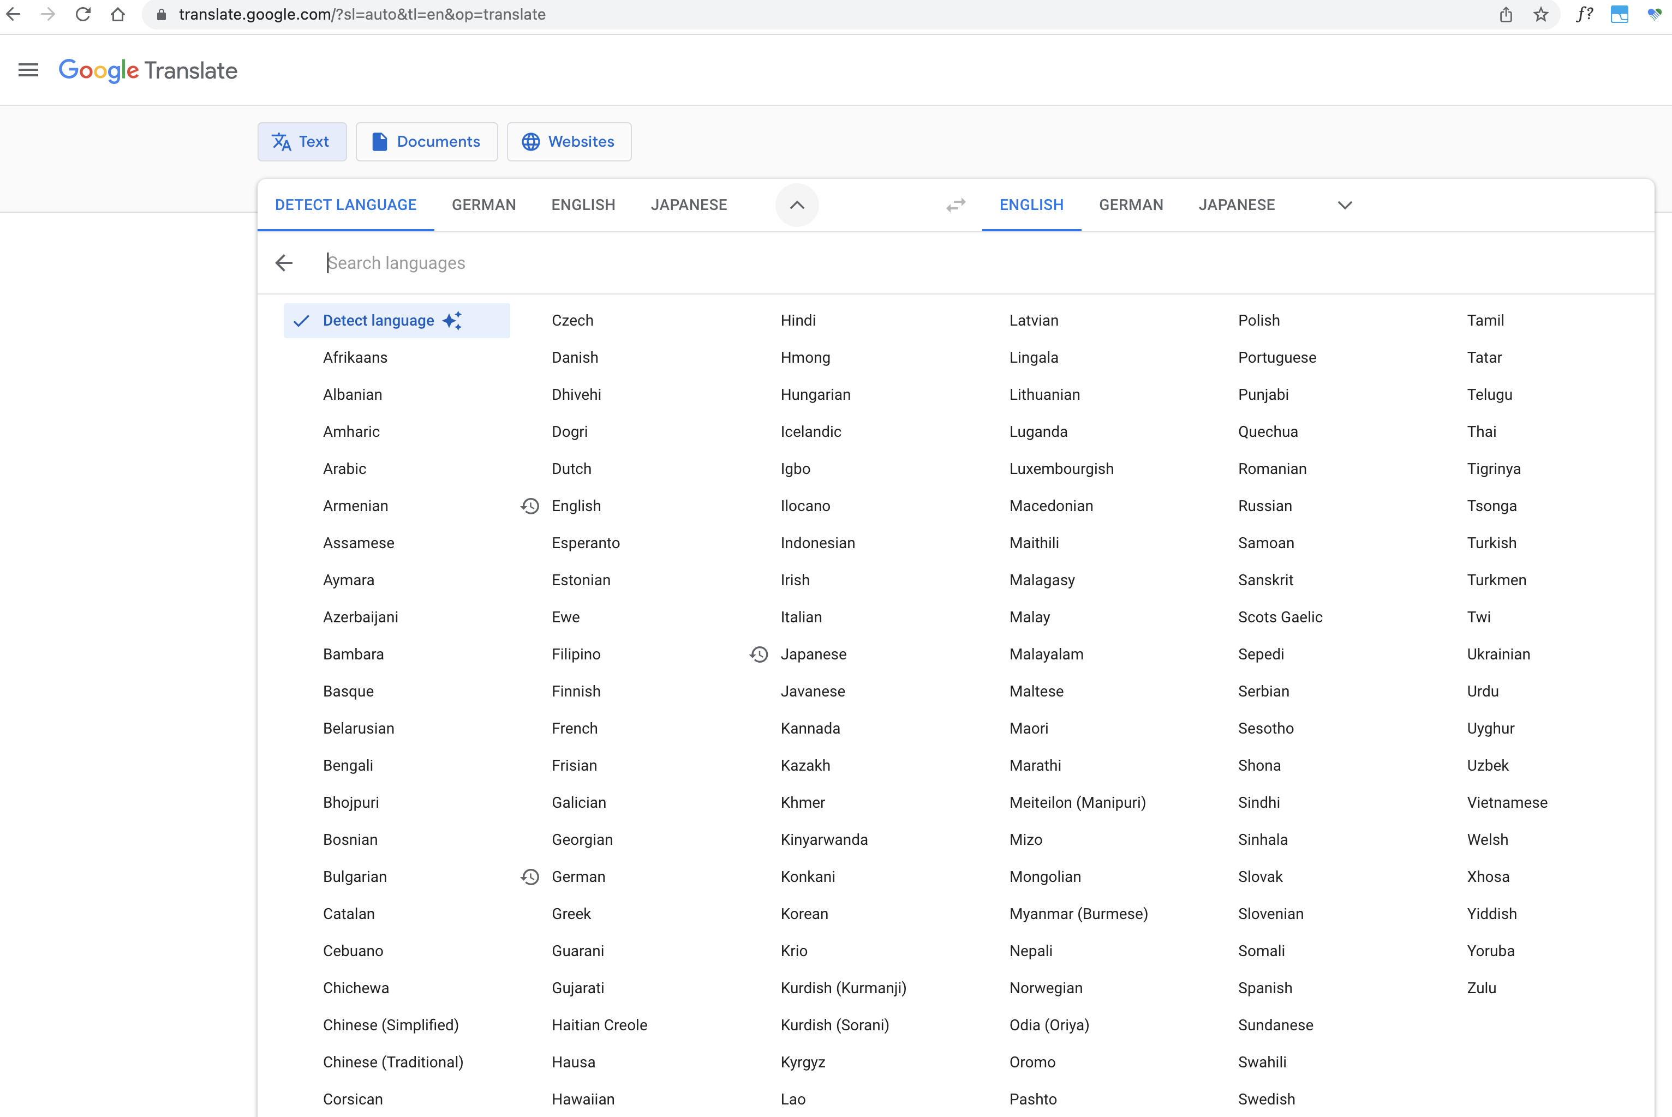Viewport: 1672px width, 1117px height.
Task: Reload the page
Action: pyautogui.click(x=83, y=14)
